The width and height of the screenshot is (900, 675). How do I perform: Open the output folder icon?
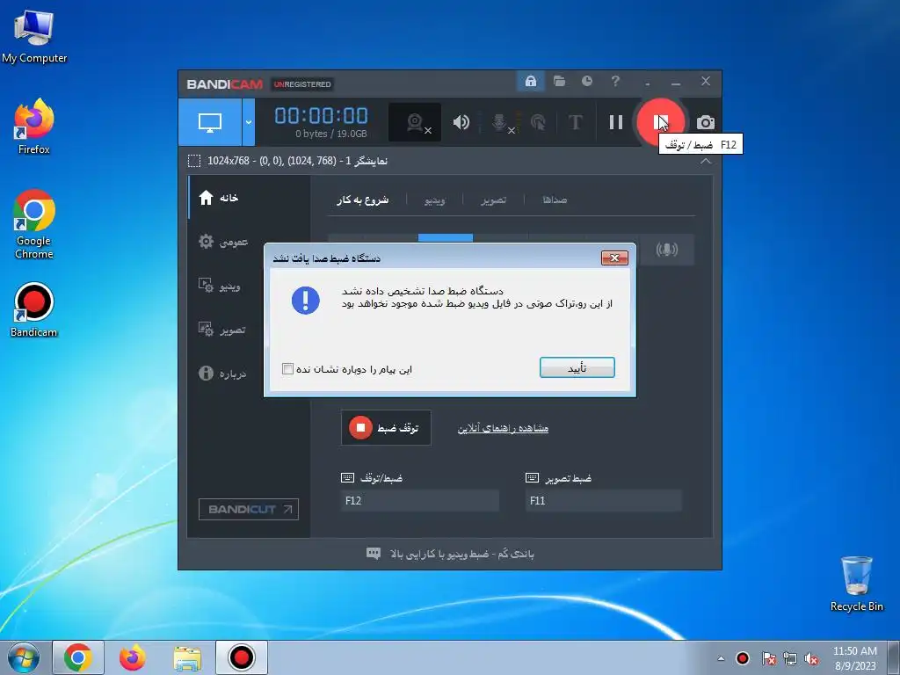click(x=559, y=81)
